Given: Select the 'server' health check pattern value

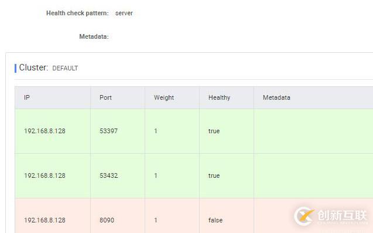Looking at the screenshot, I should 124,13.
